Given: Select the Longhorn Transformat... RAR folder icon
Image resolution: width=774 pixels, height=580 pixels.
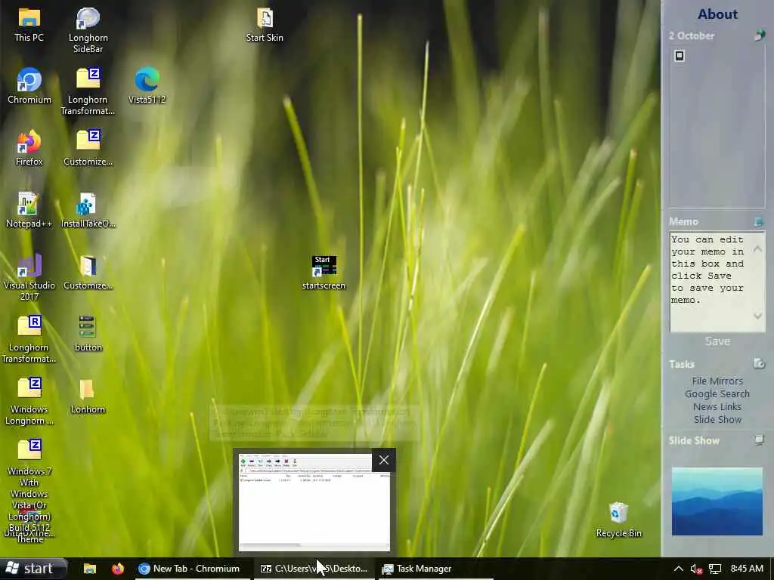Looking at the screenshot, I should click(29, 339).
